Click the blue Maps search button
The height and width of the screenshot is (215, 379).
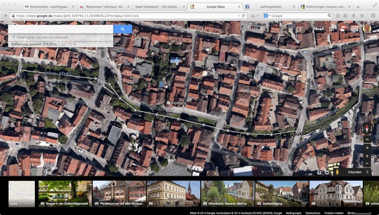123,29
